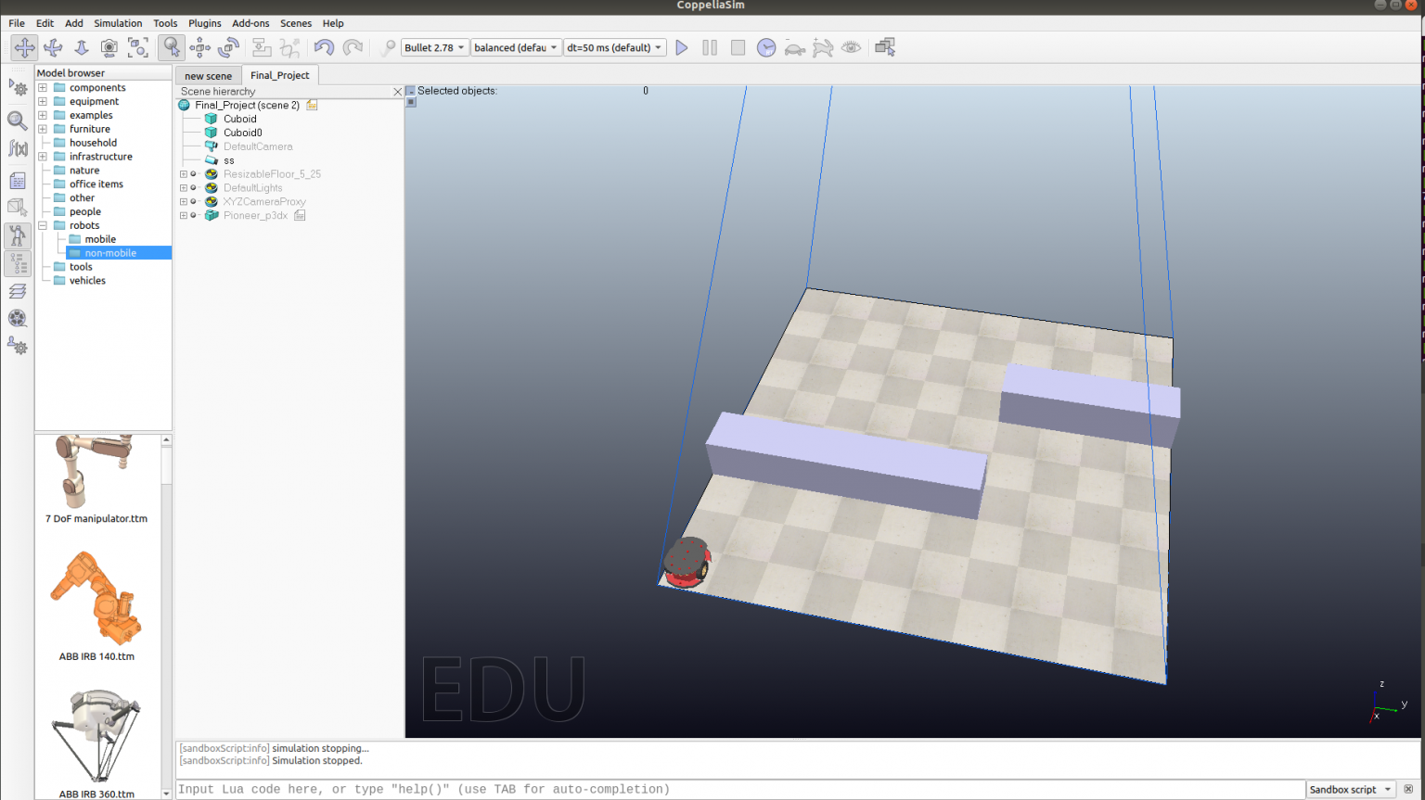Toggle the Scene hierarchy panel visibility
The width and height of the screenshot is (1425, 800).
pyautogui.click(x=18, y=263)
